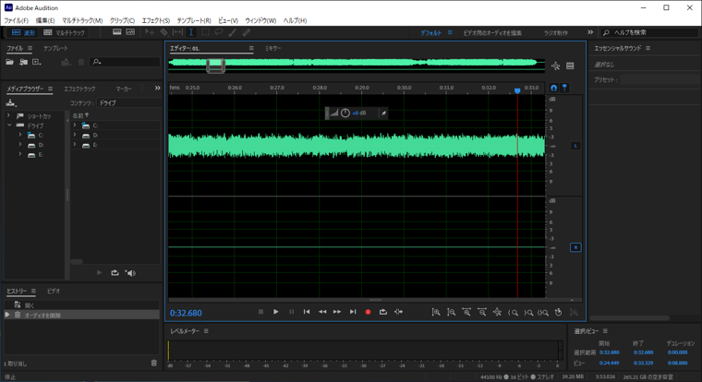Click the zoom to selection crosshair icon

pyautogui.click(x=556, y=66)
